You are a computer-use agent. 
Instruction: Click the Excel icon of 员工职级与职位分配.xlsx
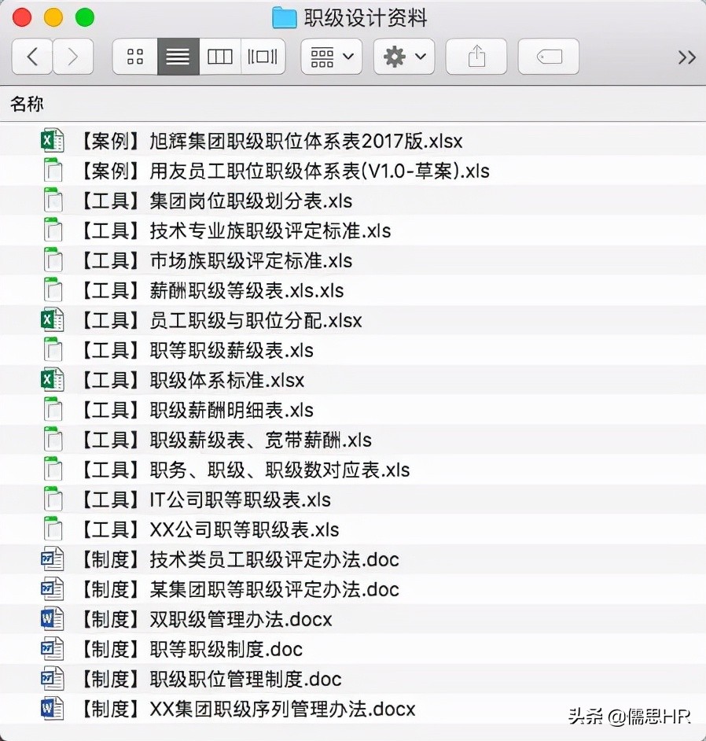[52, 319]
